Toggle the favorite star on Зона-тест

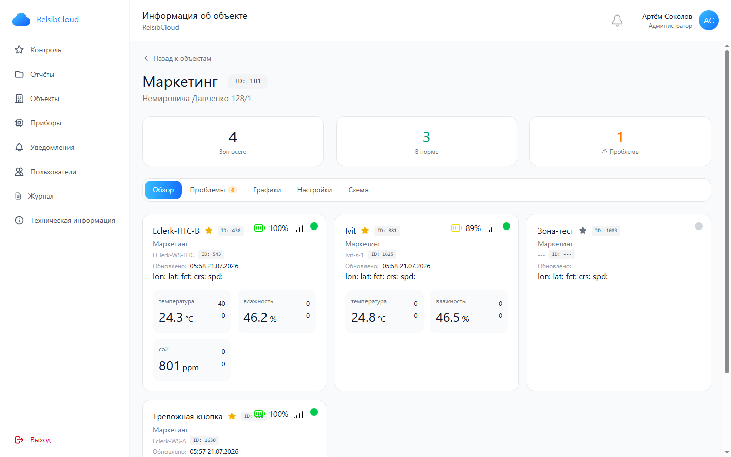click(583, 231)
